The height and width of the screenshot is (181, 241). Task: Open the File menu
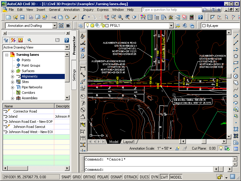(11, 10)
